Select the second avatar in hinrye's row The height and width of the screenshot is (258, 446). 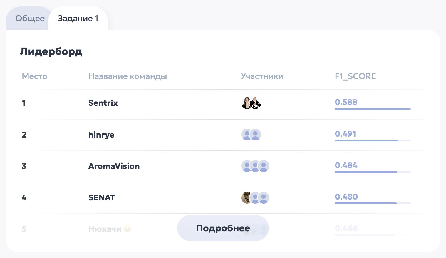tap(255, 135)
